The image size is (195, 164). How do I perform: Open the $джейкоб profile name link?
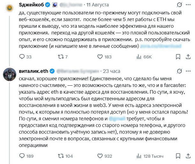point(31,5)
